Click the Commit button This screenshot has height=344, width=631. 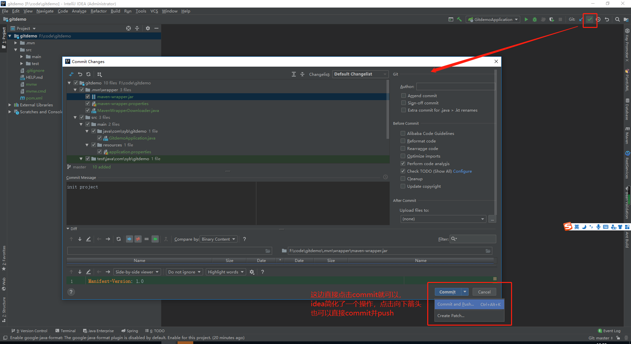click(448, 292)
